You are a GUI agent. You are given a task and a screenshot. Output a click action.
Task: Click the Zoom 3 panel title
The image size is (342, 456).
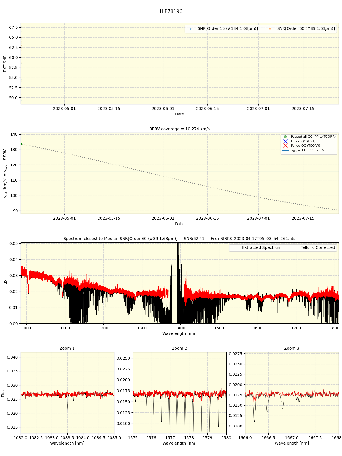(292, 348)
